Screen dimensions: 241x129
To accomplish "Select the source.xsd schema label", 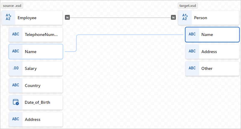I will point(12,6).
